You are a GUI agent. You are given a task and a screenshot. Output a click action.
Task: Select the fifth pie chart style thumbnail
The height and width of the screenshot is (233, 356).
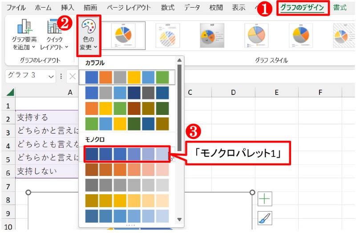click(301, 35)
